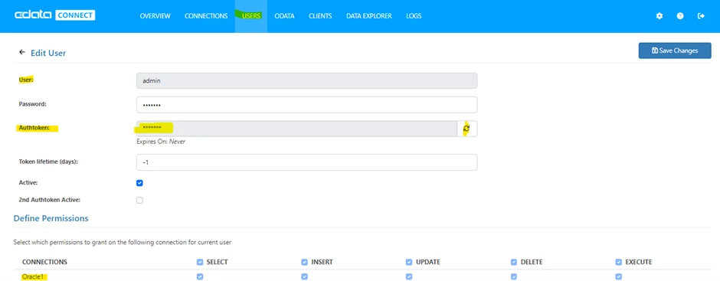Click the Token lifetime days field

click(x=306, y=162)
